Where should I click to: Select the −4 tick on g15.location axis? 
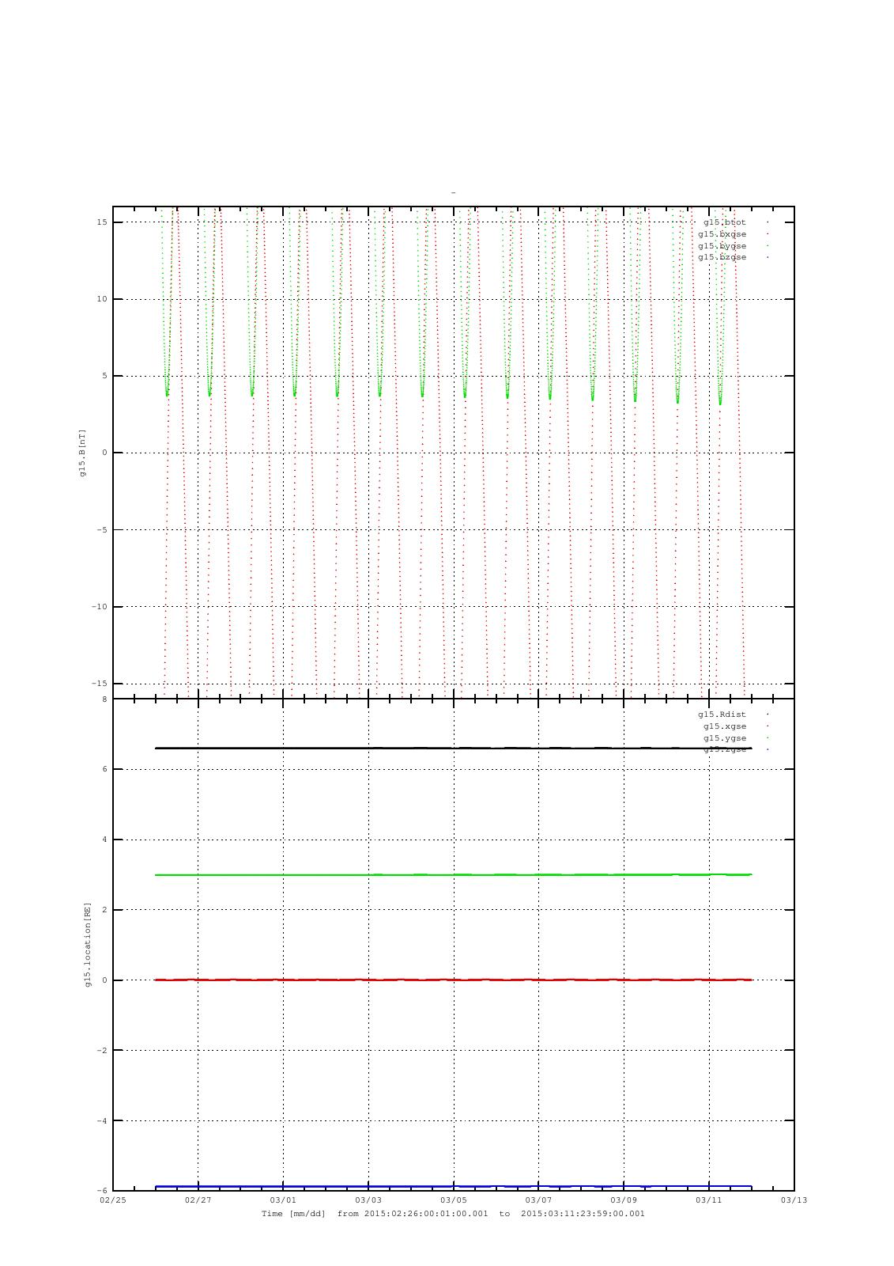point(102,1121)
